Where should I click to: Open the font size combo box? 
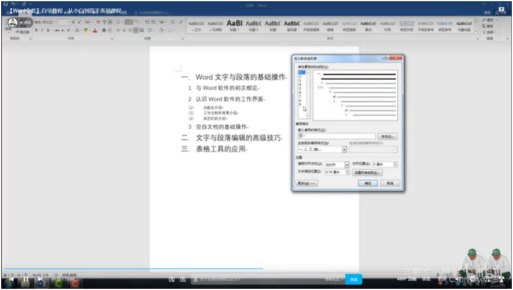click(x=64, y=22)
